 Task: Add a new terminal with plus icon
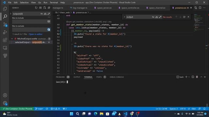(x=186, y=77)
